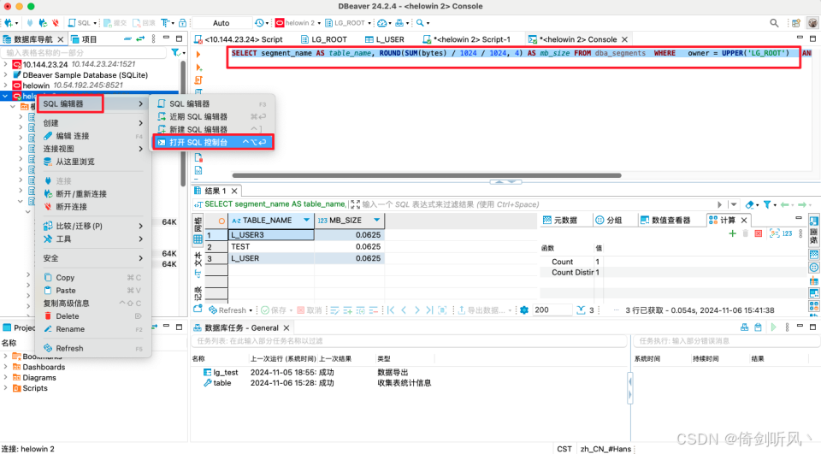Toggle link with editor in navigator
Image resolution: width=821 pixels, height=454 pixels.
tap(140, 39)
